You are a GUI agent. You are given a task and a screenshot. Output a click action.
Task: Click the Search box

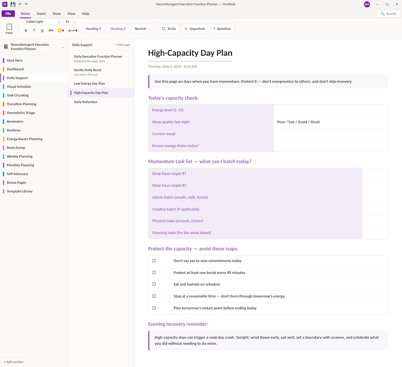click(x=388, y=14)
